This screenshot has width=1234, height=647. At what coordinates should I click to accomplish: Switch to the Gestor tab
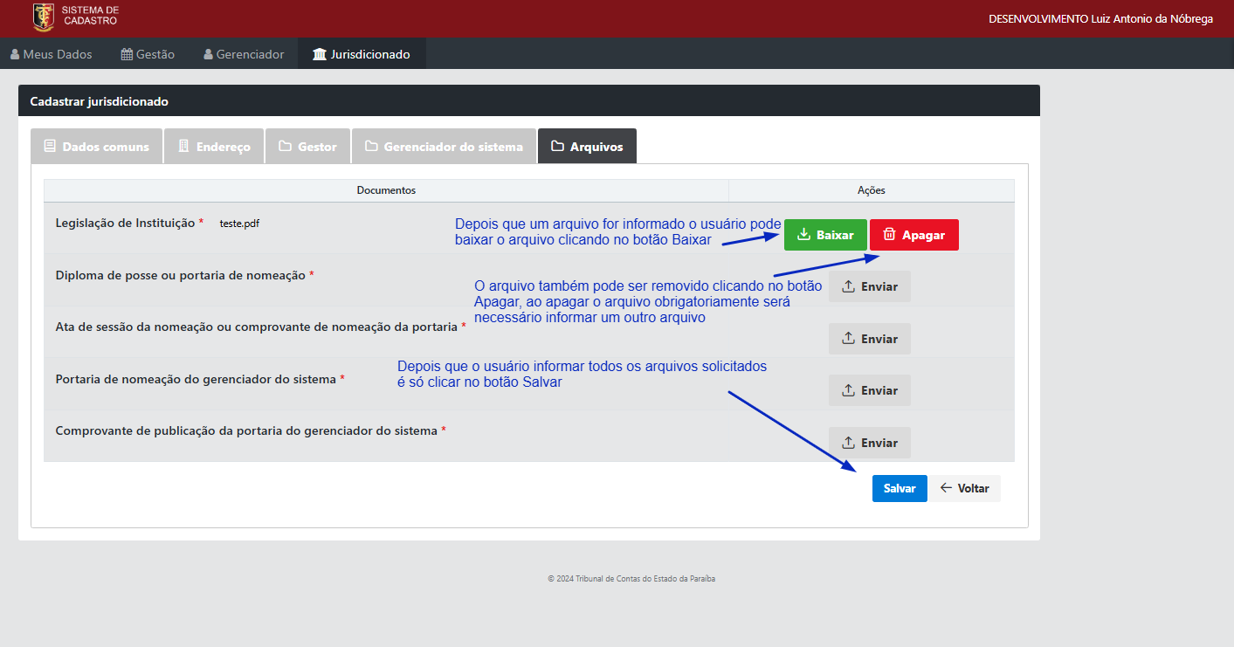pos(307,146)
